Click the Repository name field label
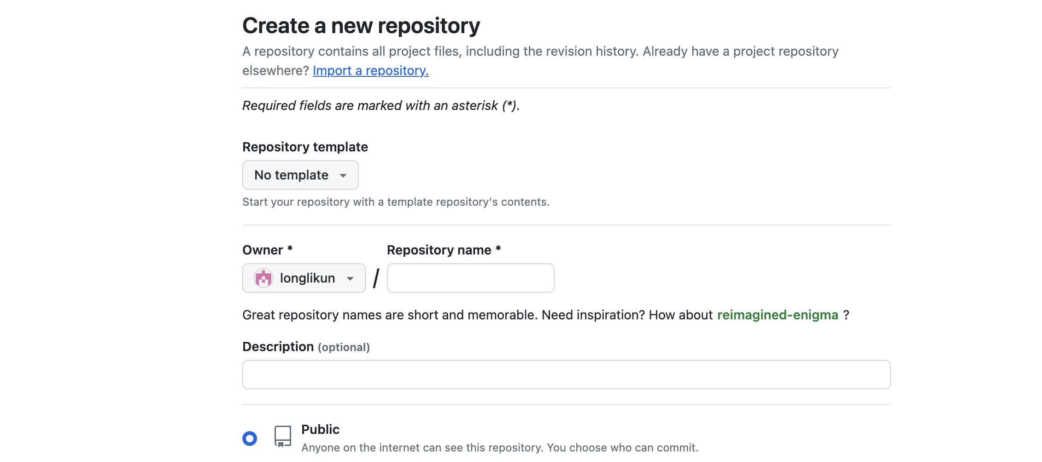The image size is (1042, 462). 439,250
